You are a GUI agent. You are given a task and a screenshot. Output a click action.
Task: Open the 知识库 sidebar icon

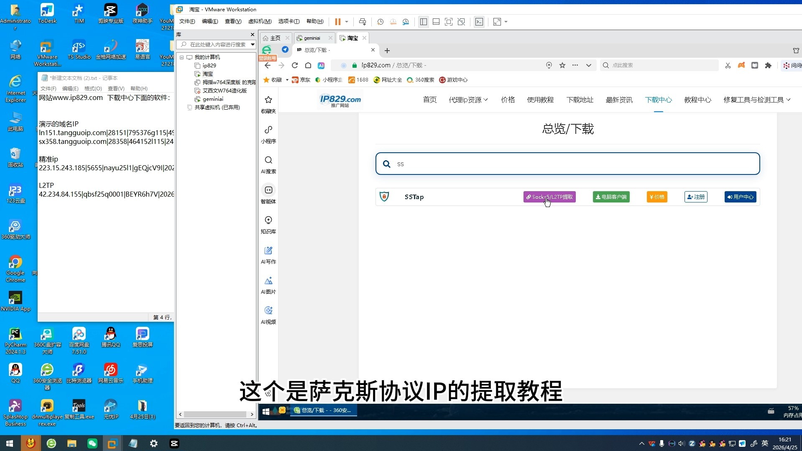[268, 225]
